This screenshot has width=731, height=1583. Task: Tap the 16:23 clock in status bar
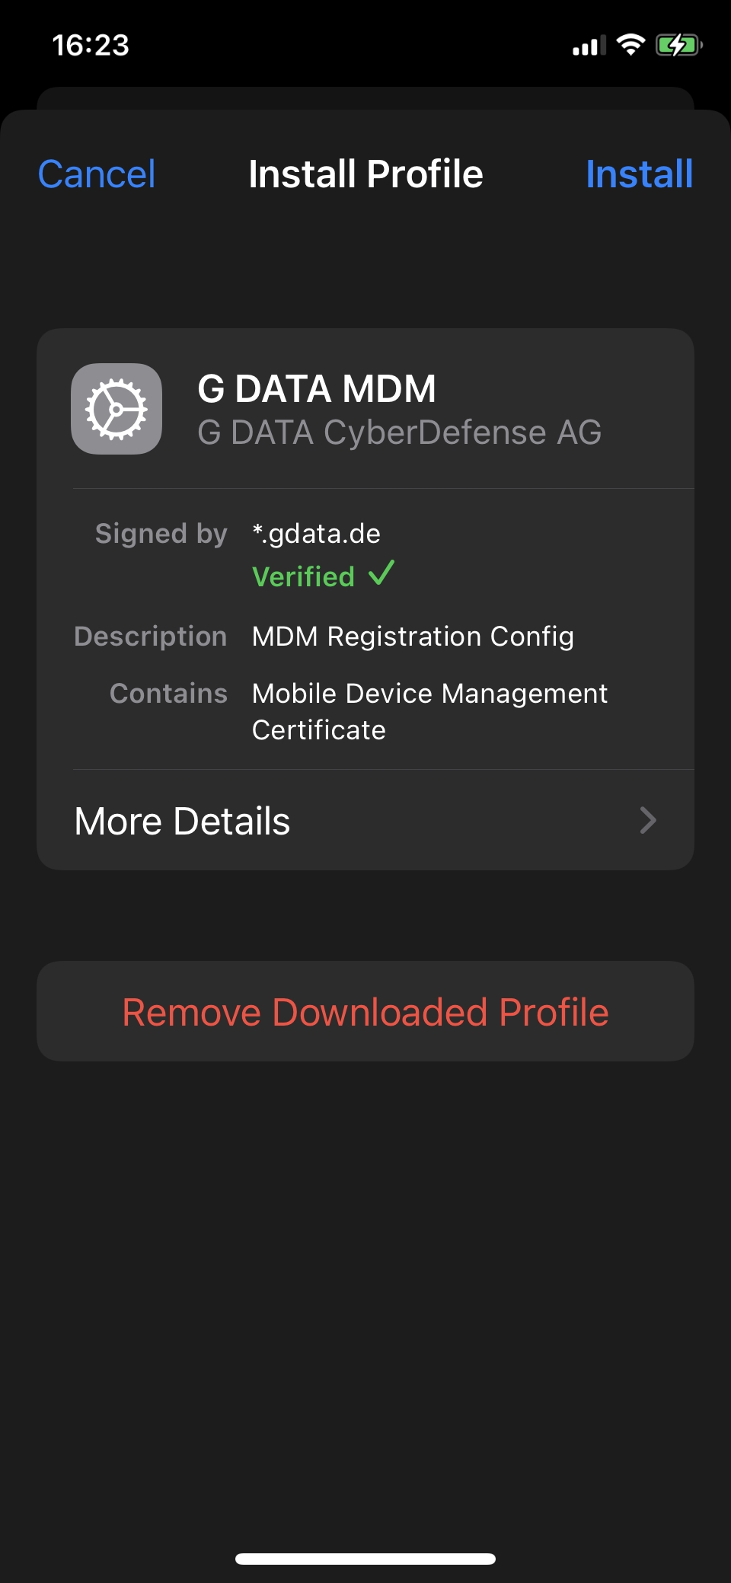point(91,45)
